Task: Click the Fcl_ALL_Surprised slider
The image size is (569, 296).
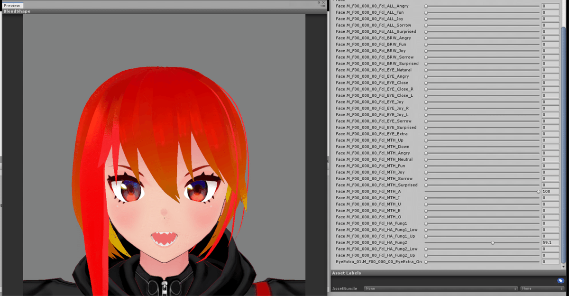Action: tap(482, 32)
